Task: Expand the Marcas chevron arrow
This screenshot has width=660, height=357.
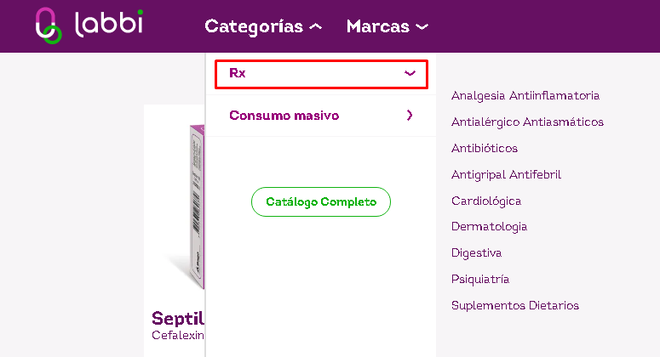Action: click(421, 27)
